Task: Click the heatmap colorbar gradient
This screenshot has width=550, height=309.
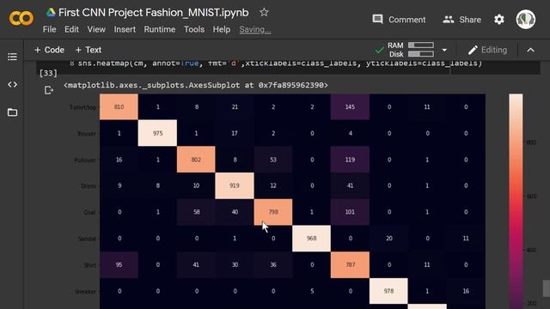Action: point(516,202)
